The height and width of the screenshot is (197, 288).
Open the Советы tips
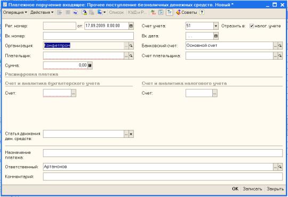pos(187,12)
